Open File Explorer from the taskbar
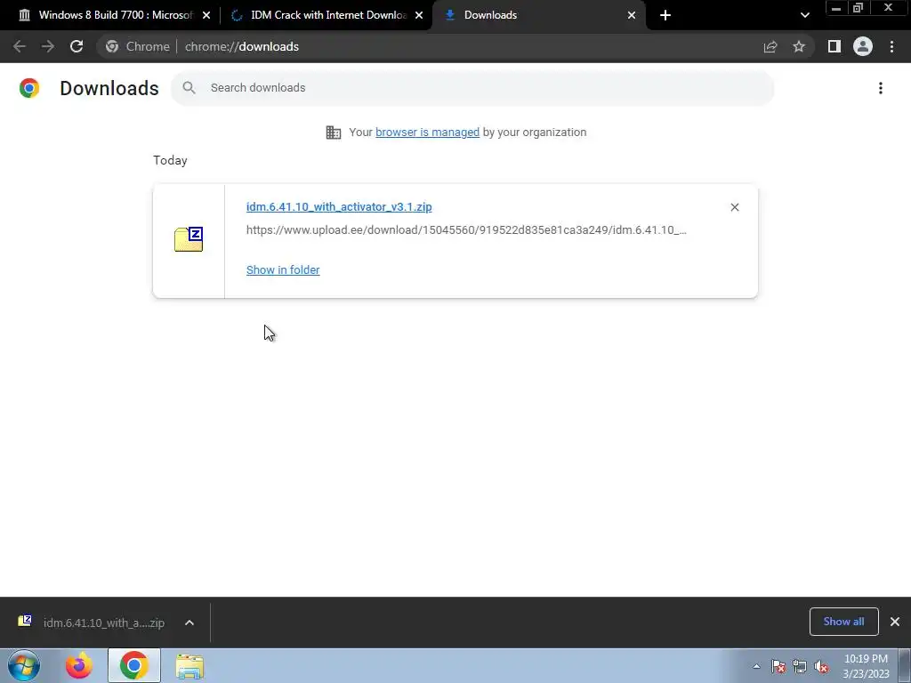Screen dimensions: 911x683 pos(189,667)
